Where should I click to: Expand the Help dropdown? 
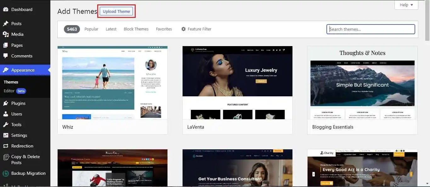[x=406, y=5]
